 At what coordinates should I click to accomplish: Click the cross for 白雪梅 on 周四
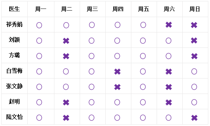click(117, 72)
